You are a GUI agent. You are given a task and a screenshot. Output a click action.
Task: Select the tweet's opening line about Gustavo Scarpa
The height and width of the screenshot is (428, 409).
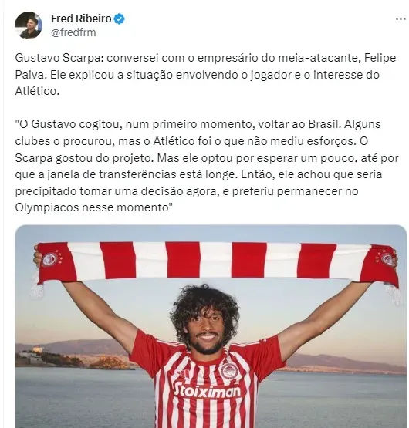tap(205, 58)
